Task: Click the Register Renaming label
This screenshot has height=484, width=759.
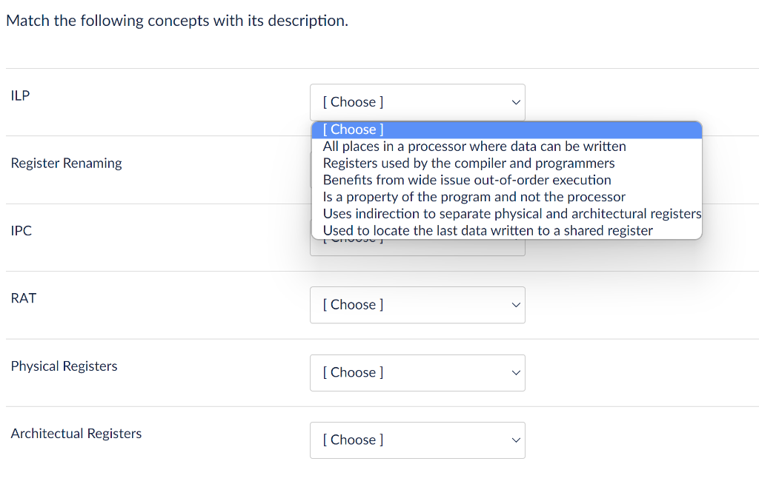Action: pos(67,164)
